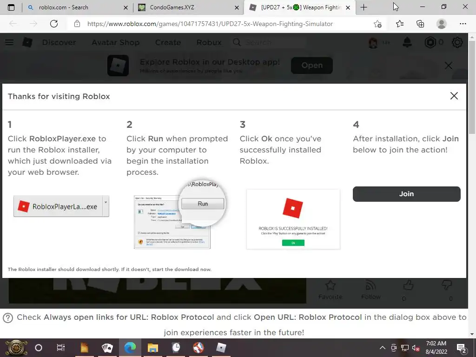Open a new browser tab

(x=364, y=7)
